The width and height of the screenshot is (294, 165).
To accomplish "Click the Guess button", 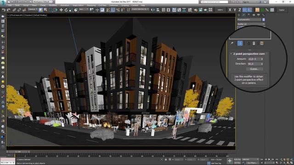I will click(254, 69).
